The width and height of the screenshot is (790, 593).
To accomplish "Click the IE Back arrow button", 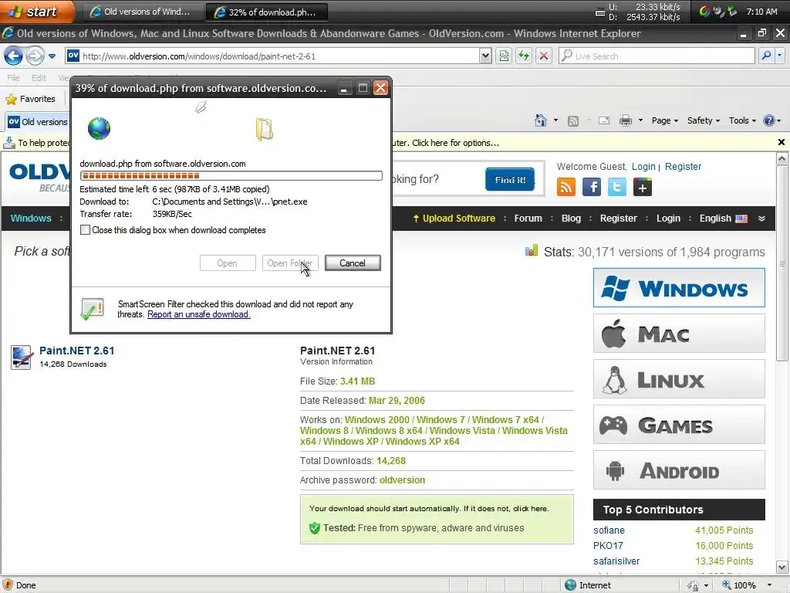I will pos(14,56).
